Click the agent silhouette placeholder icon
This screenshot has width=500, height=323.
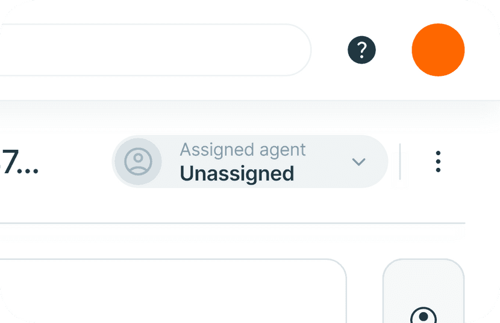(138, 162)
